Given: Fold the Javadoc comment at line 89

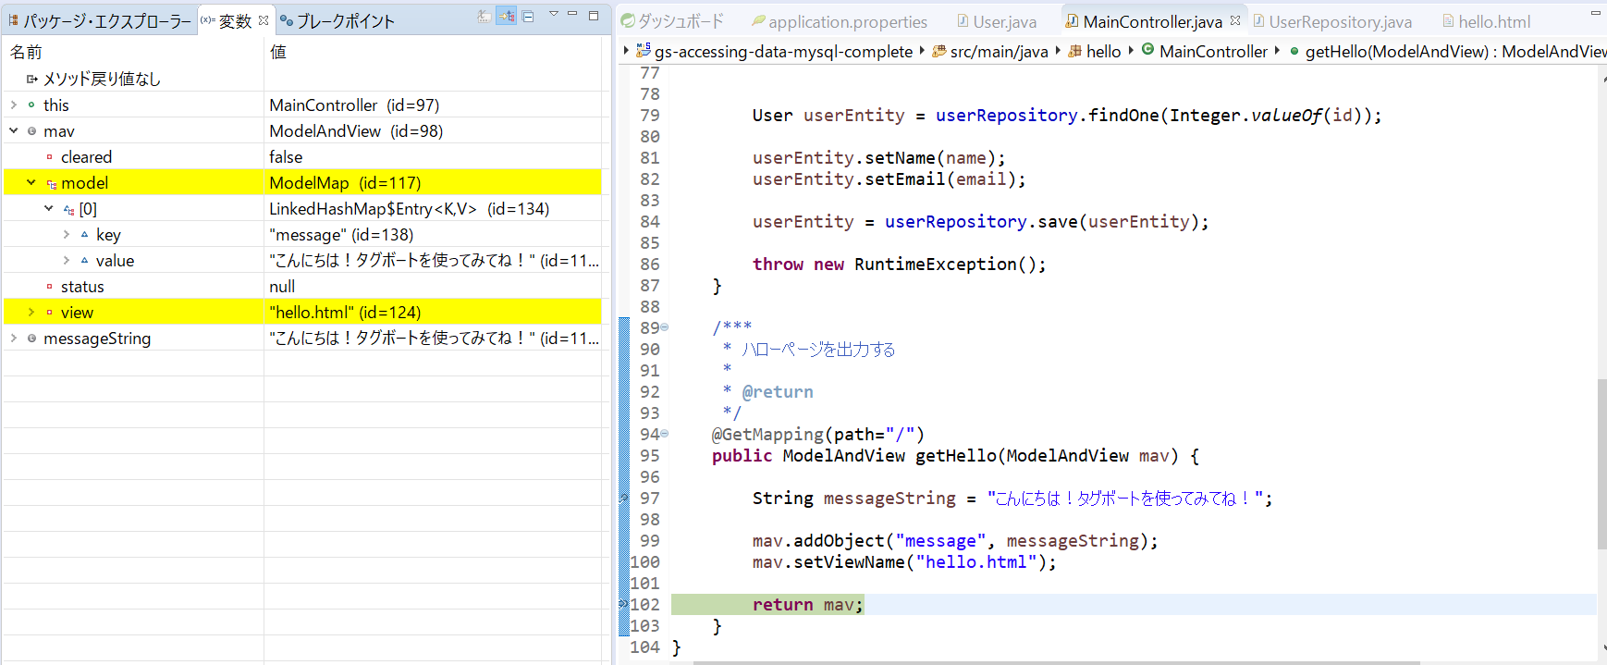Looking at the screenshot, I should click(x=664, y=327).
